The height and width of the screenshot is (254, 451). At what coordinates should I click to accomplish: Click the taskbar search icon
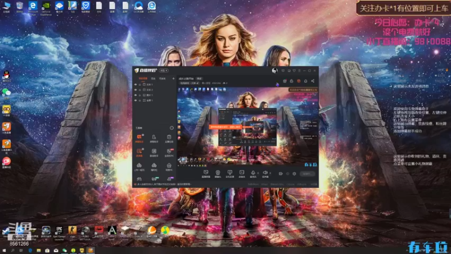coord(12,251)
